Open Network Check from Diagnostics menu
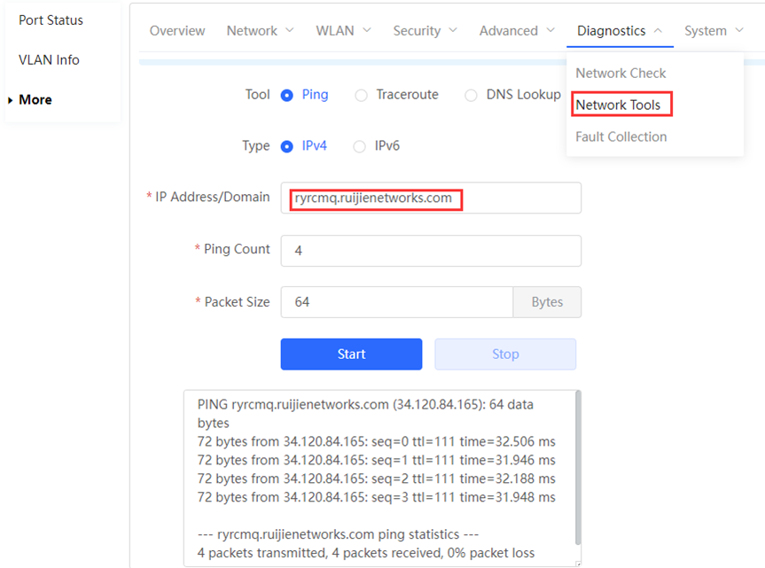 click(x=621, y=74)
